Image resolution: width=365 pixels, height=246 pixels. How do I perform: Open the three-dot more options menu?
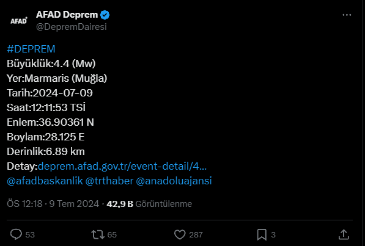click(347, 15)
